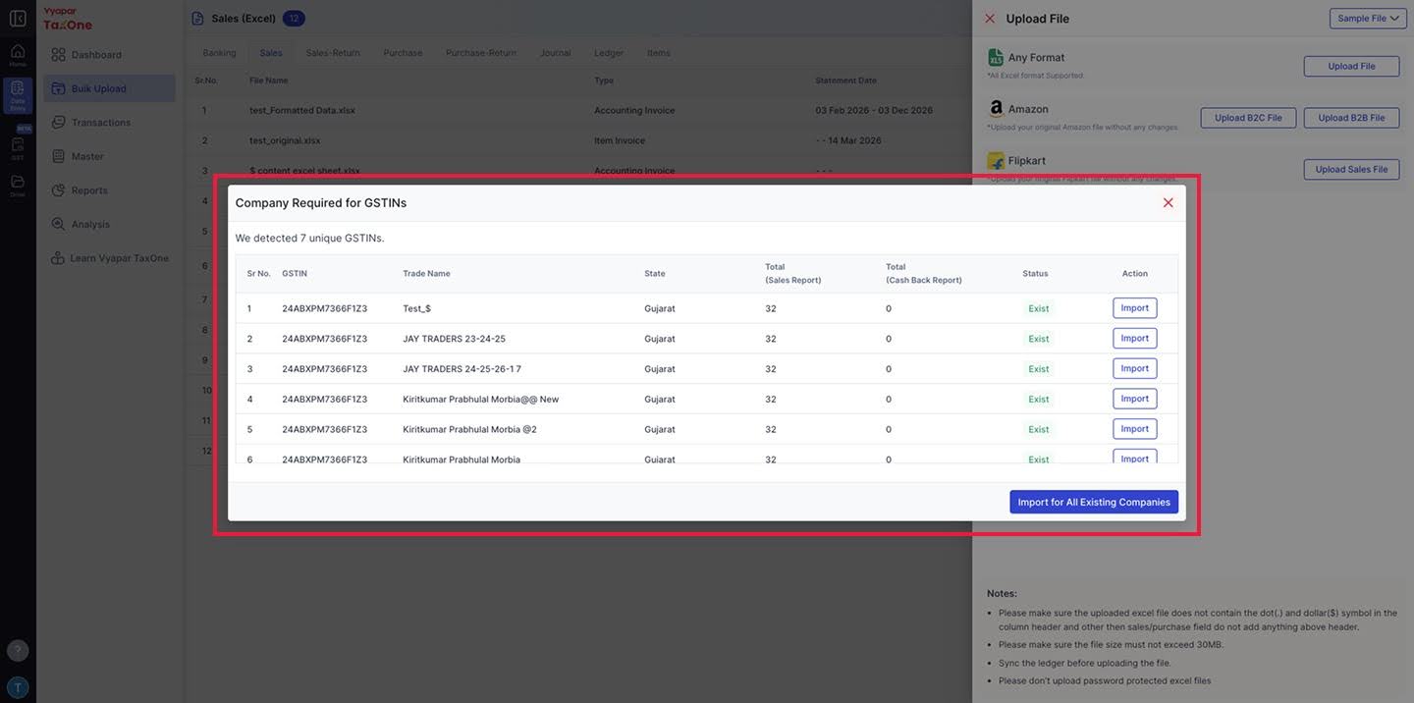
Task: Import JAY TRADERS 24-25-26-1 7 row
Action: (1135, 368)
